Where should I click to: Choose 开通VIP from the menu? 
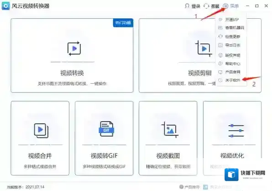[x=231, y=20]
